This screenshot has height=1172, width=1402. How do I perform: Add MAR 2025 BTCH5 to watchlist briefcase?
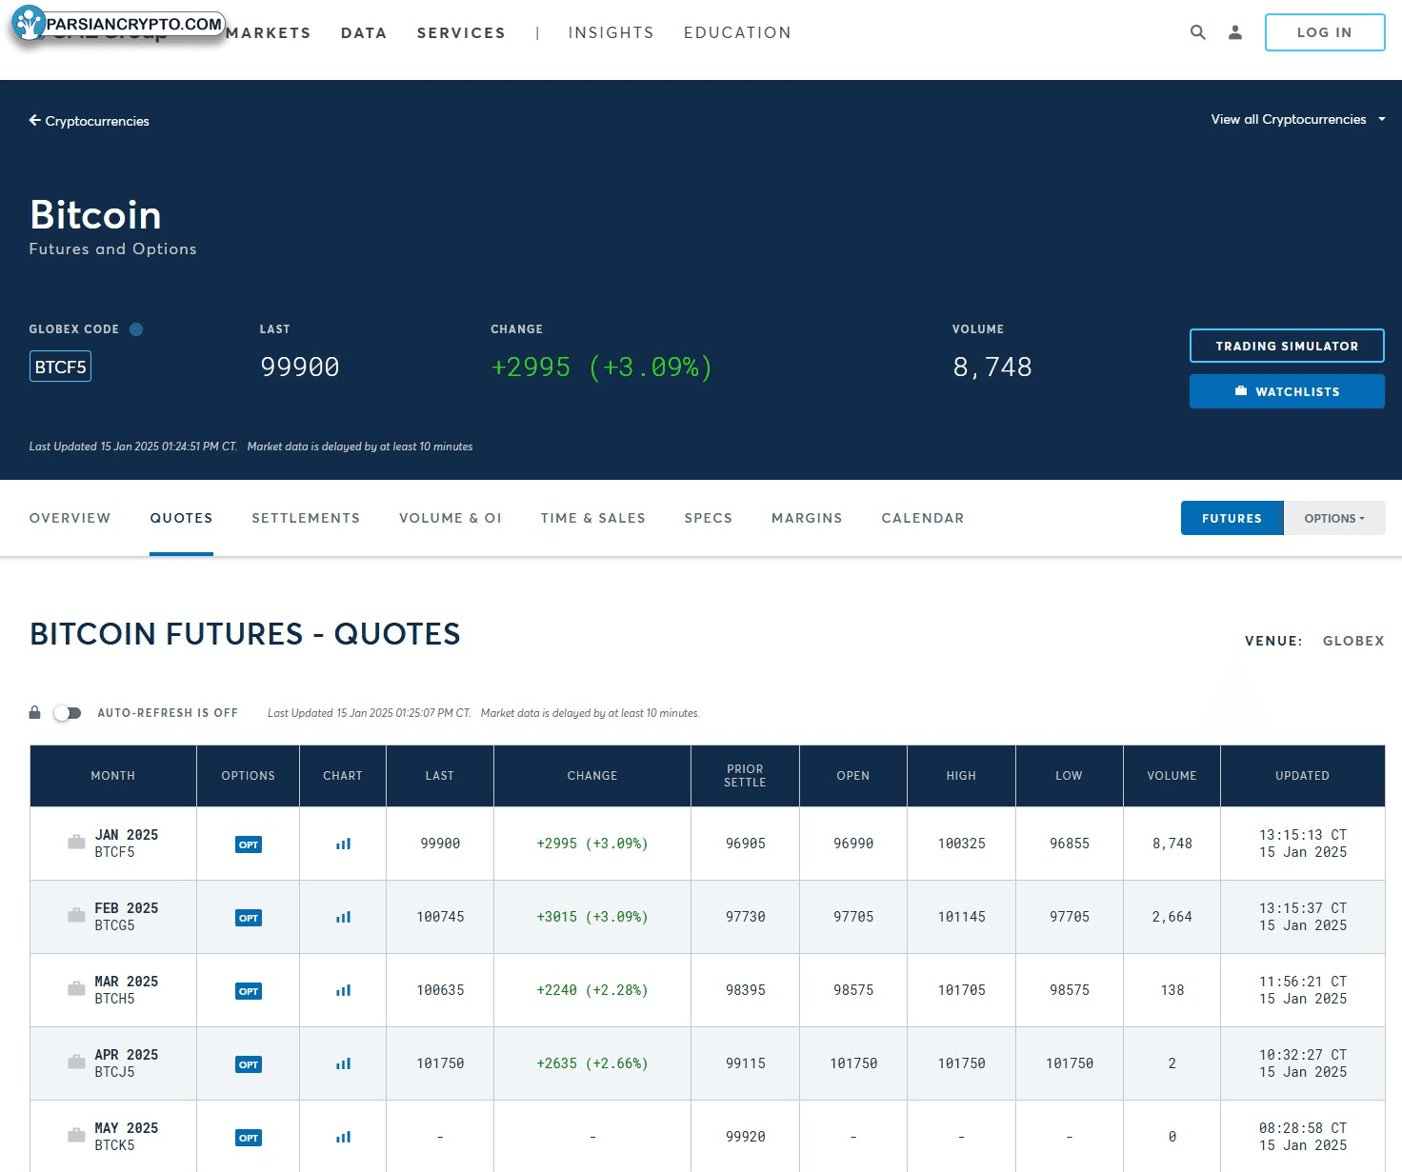tap(76, 989)
